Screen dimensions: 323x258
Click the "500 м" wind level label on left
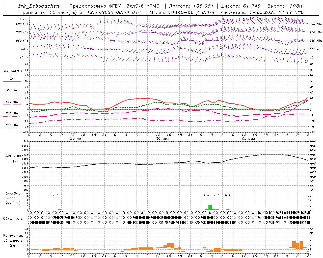click(x=24, y=49)
